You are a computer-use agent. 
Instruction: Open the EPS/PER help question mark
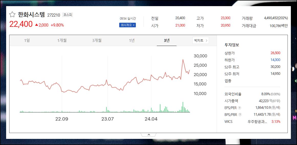coord(239,108)
